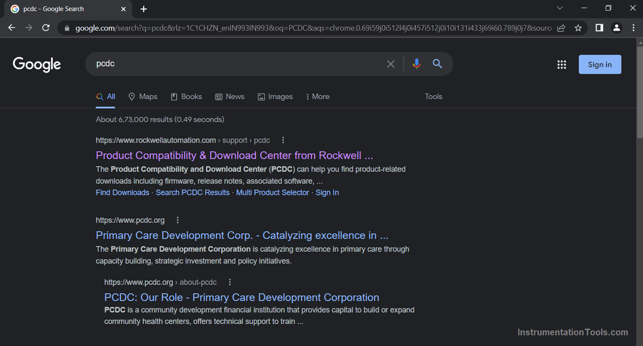The height and width of the screenshot is (346, 643).
Task: Open the Chrome profile icon
Action: click(616, 28)
